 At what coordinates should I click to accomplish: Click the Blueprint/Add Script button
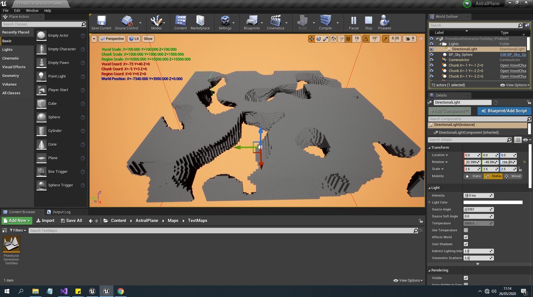tap(504, 111)
